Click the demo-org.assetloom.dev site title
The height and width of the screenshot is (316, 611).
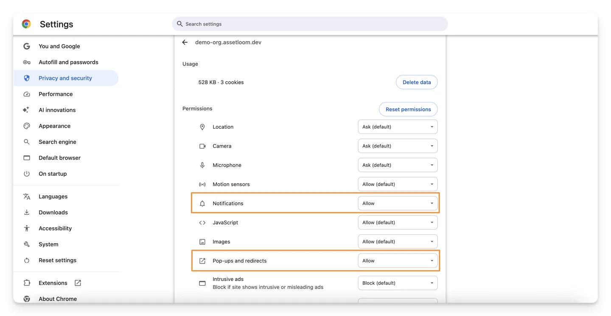[228, 42]
